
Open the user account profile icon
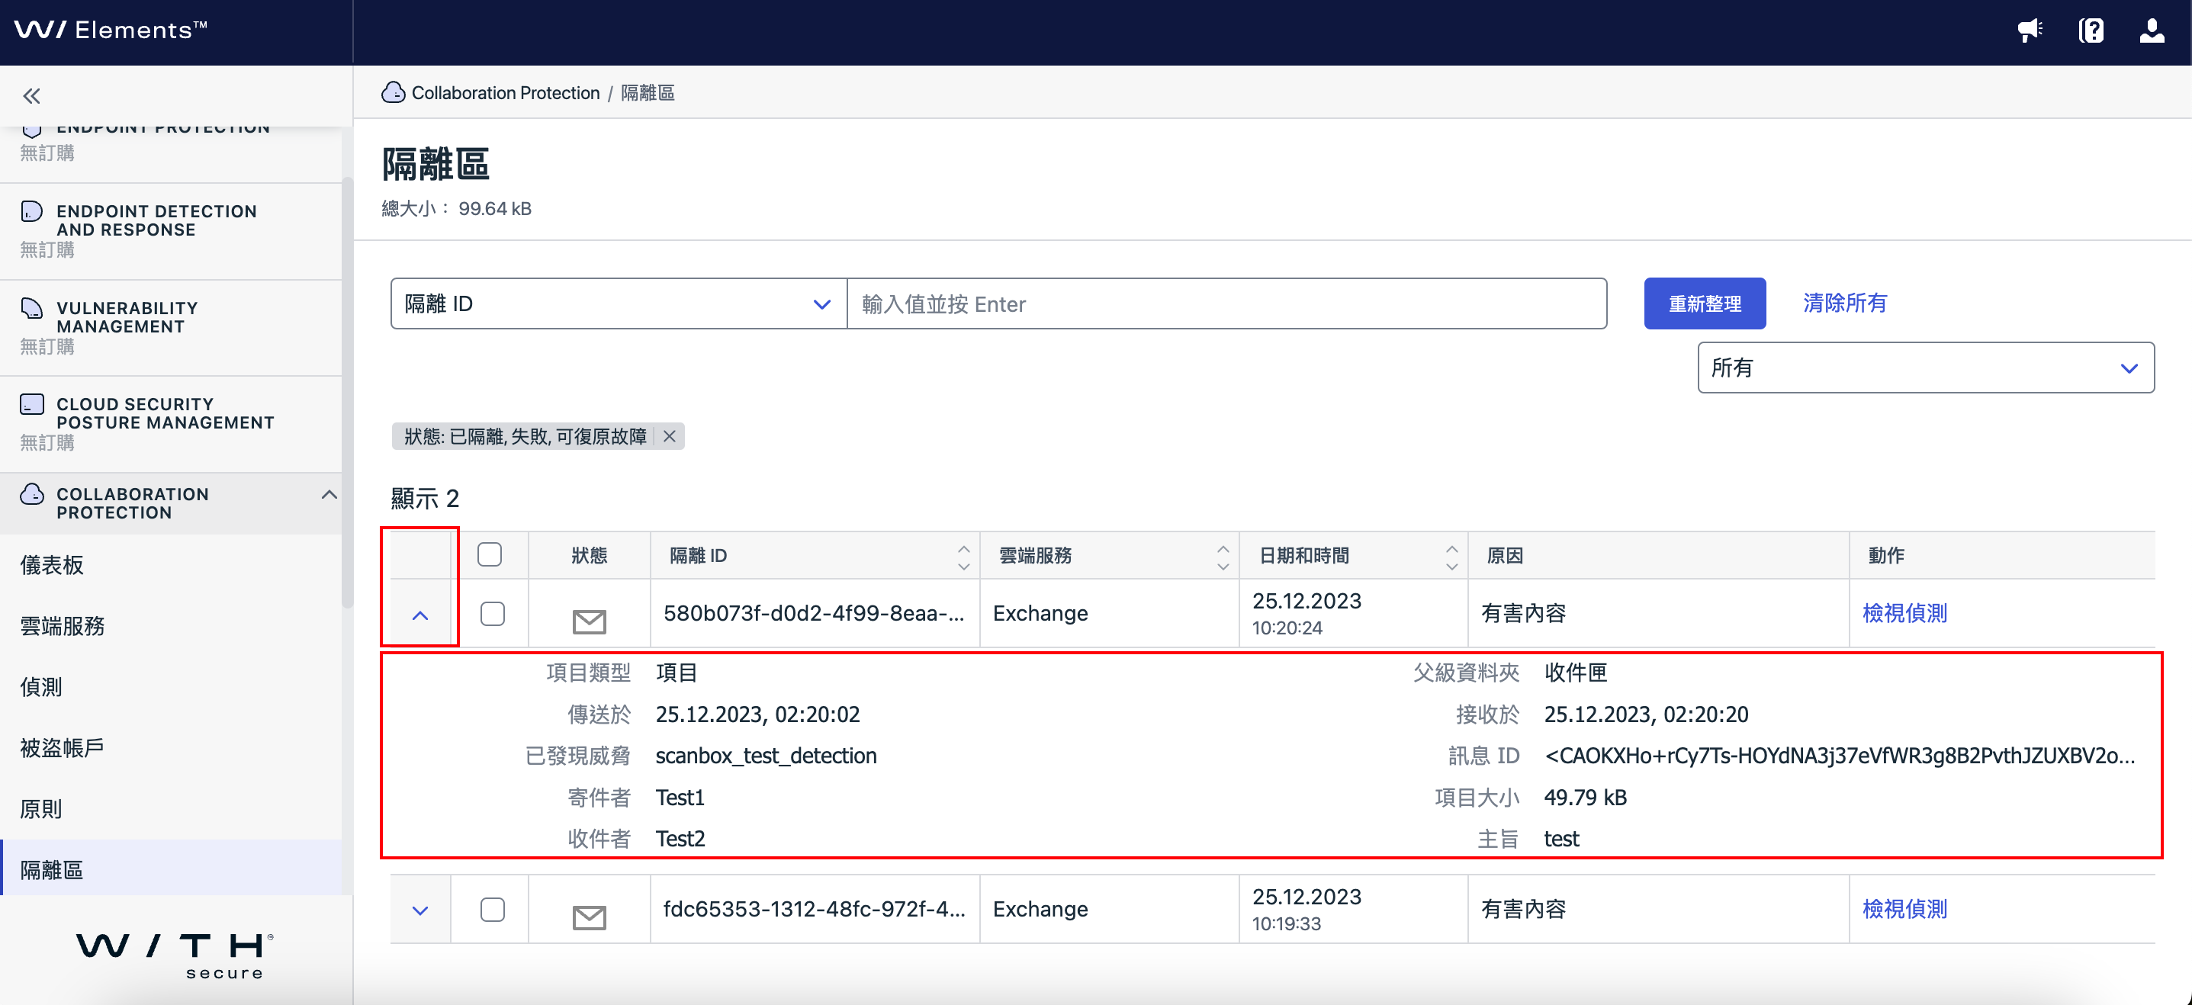pos(2152,31)
